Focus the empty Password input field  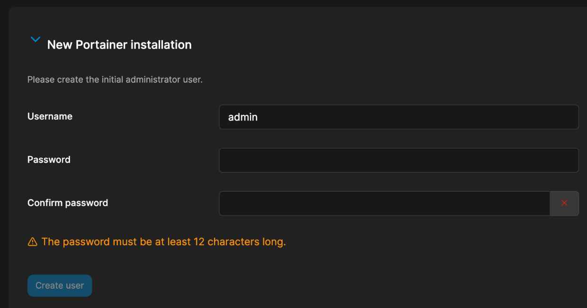point(399,160)
